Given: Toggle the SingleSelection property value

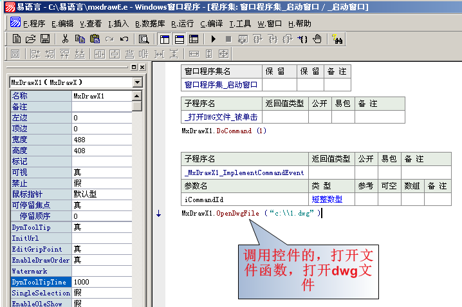Looking at the screenshot, I should (102, 293).
